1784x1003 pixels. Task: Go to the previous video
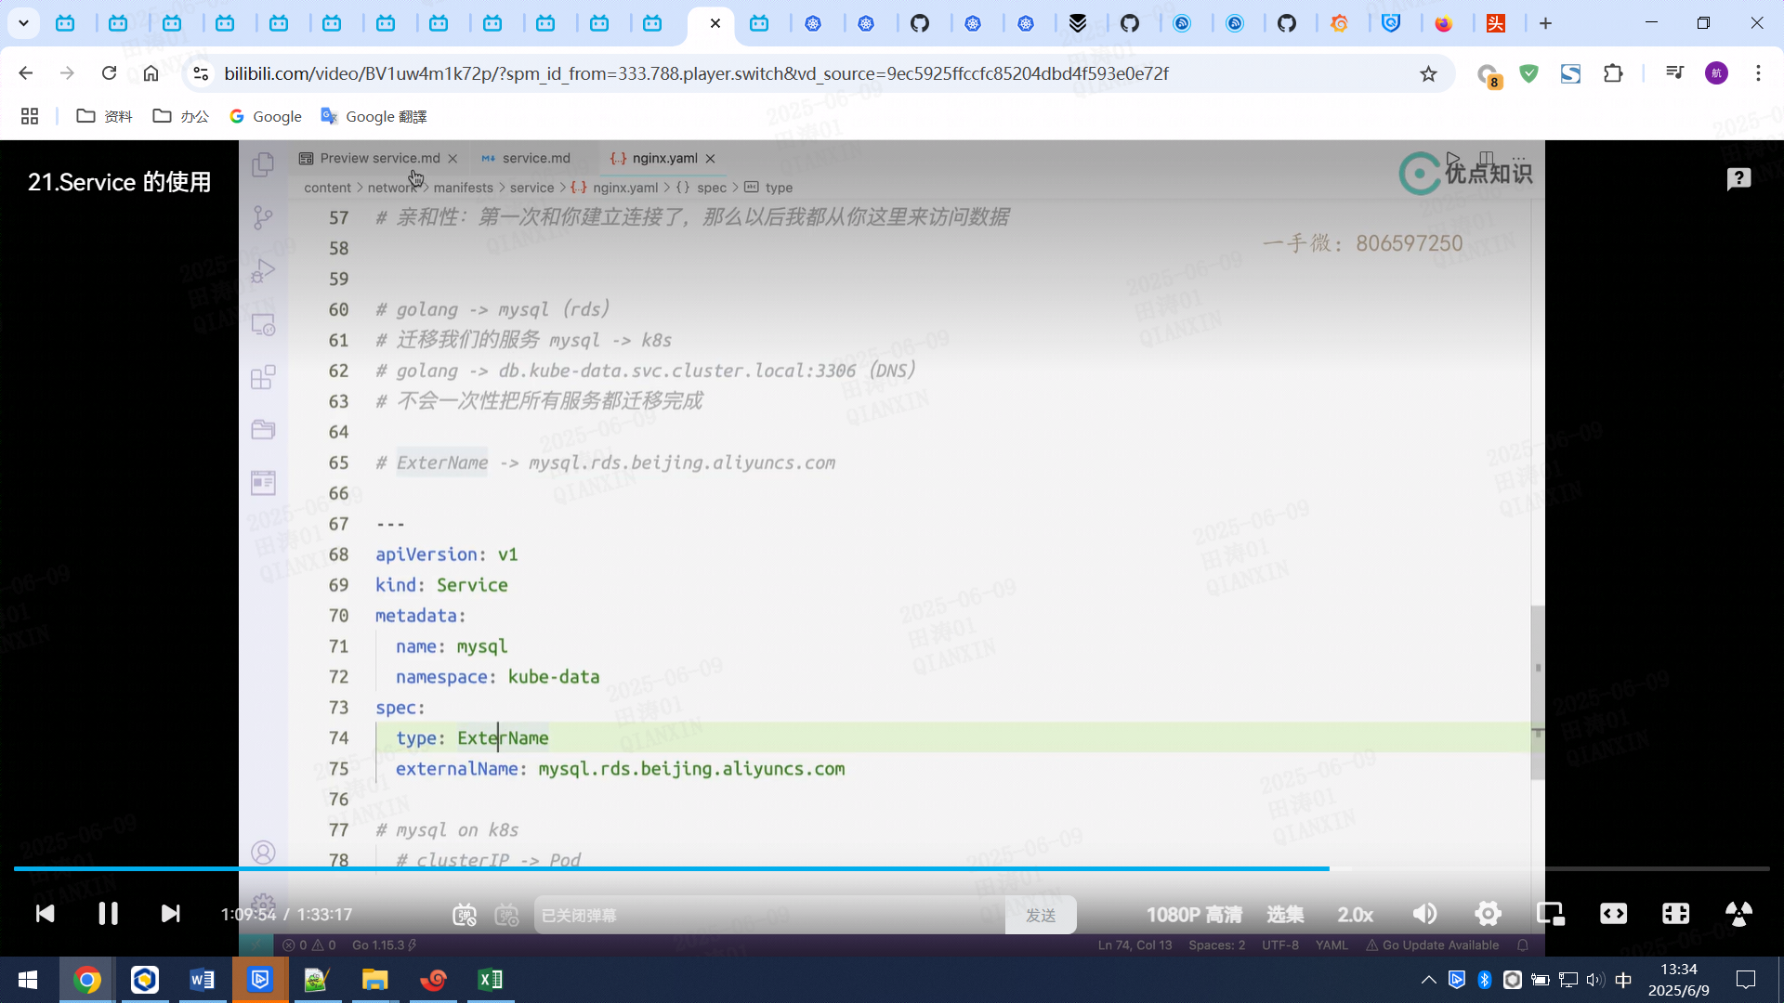45,914
